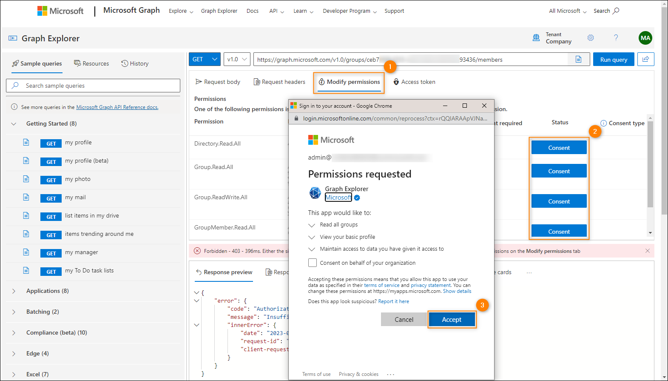Collapse the Getting Started (8) category
Viewport: 668px width, 381px height.
[x=14, y=124]
